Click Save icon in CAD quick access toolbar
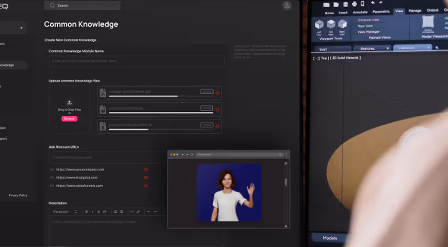This screenshot has width=448, height=247. click(345, 4)
